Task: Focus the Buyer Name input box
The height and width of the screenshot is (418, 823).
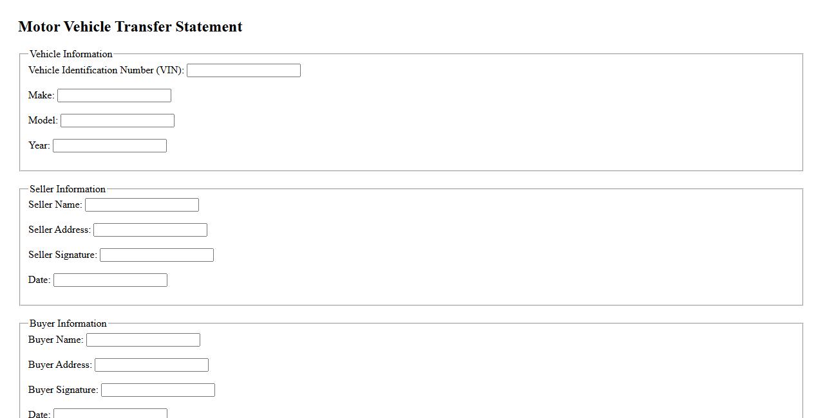Action: (x=143, y=340)
